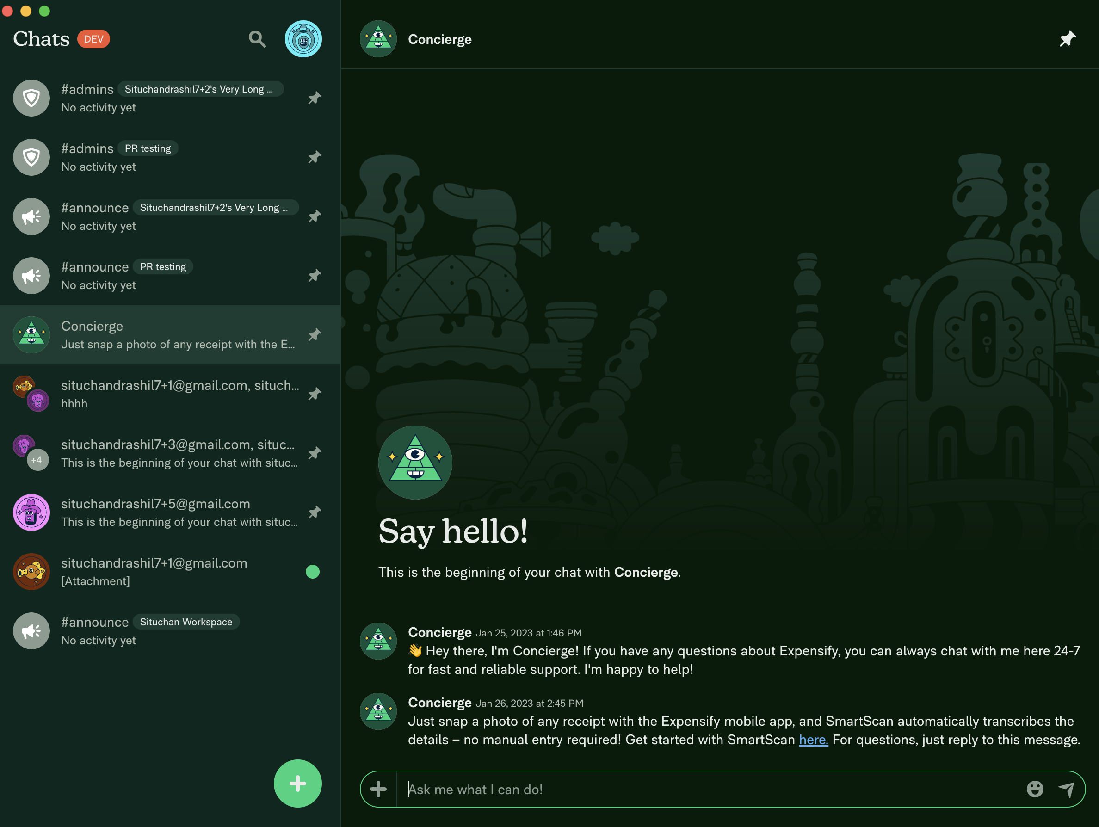Screen dimensions: 1099x827
Task: Open the attachment plus menu in composer
Action: [x=378, y=789]
